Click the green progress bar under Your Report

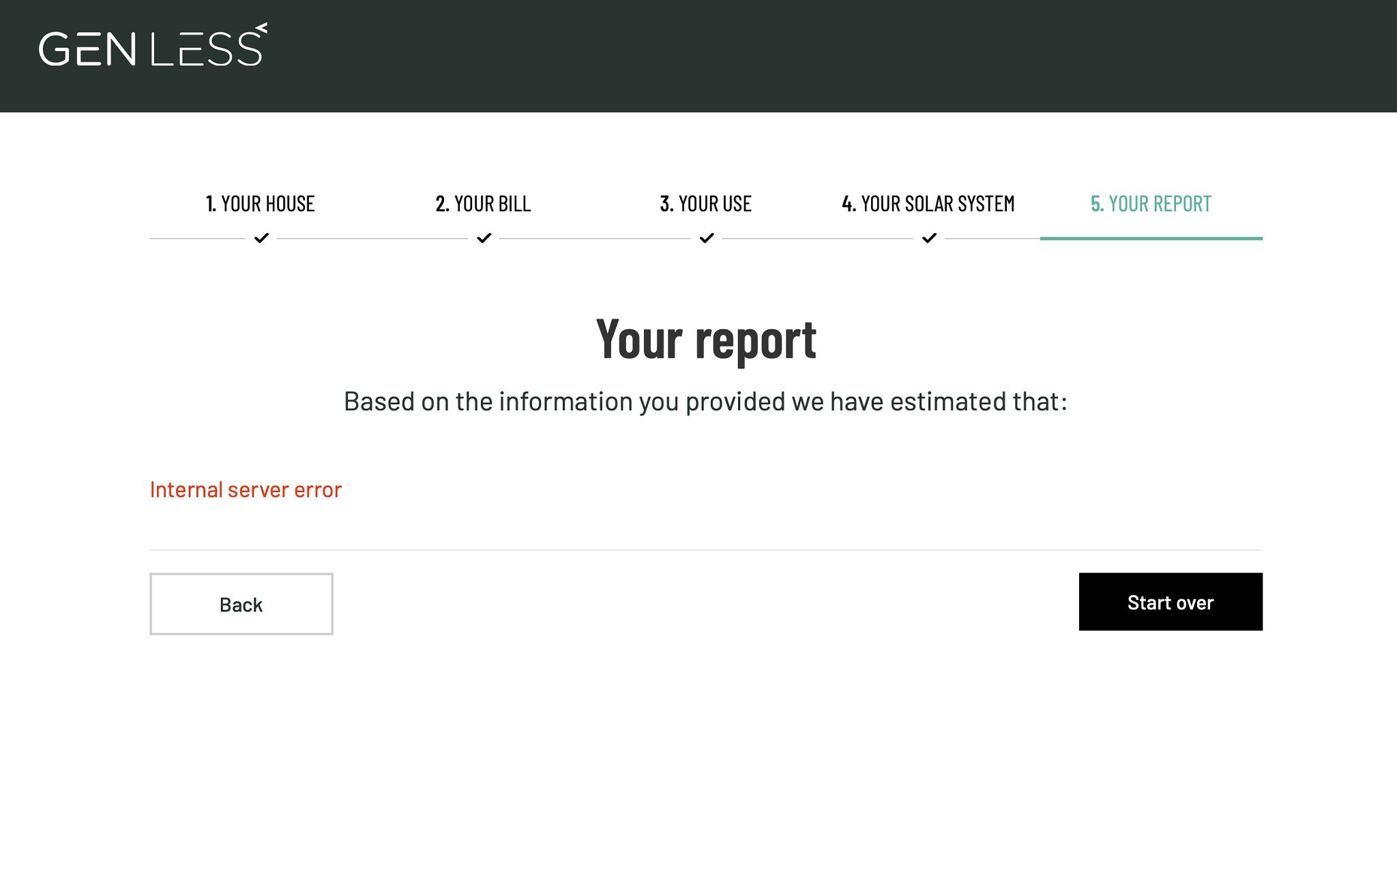(x=1151, y=239)
